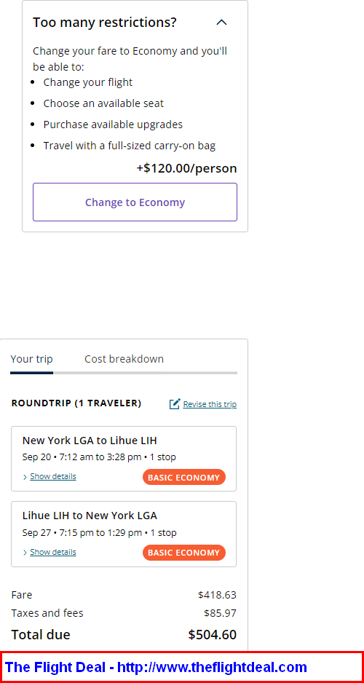Switch to the Cost breakdown tab
The image size is (364, 683).
point(124,359)
